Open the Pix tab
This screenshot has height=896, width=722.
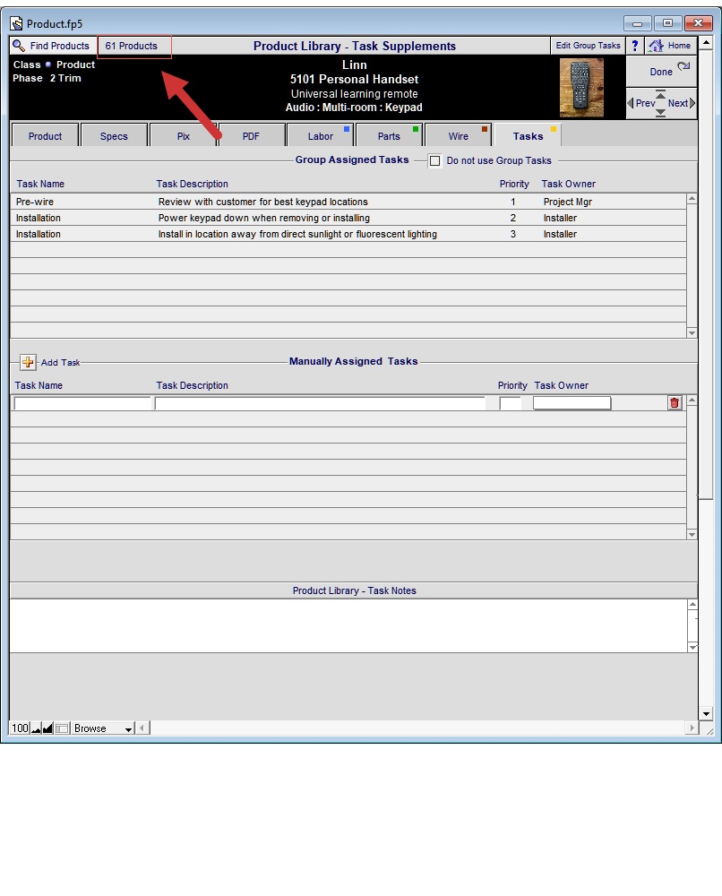coord(184,136)
